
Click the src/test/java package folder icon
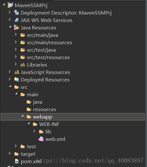(x=23, y=50)
